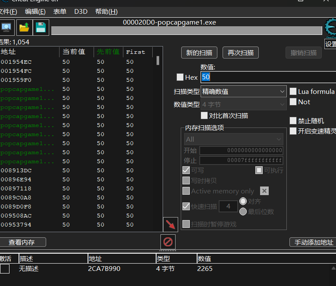
Task: Click the 手动添加地址 button
Action: pos(314,242)
